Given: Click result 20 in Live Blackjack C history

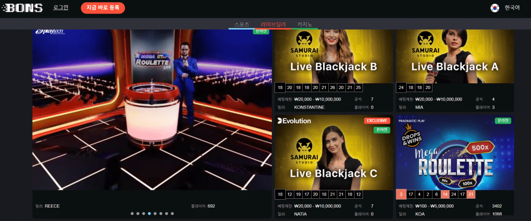Looking at the screenshot, I should pos(315,194).
